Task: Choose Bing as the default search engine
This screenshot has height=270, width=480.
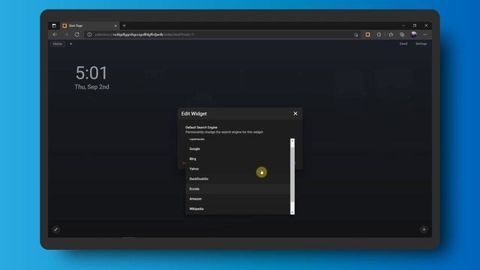Action: (238, 159)
